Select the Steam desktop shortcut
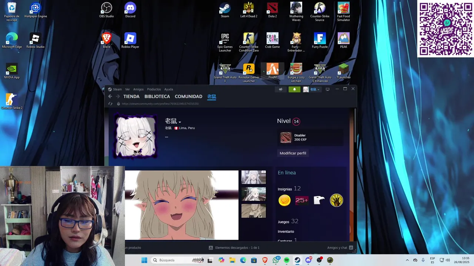 (225, 10)
